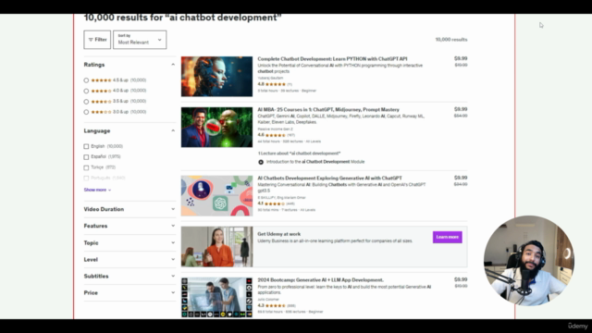Viewport: 592px width, 333px height.
Task: Check the English language checkbox
Action: [86, 146]
